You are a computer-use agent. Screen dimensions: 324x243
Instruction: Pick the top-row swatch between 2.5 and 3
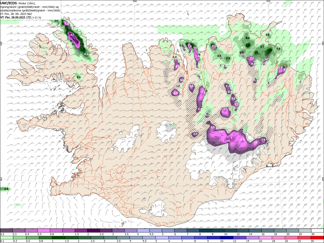(106, 231)
